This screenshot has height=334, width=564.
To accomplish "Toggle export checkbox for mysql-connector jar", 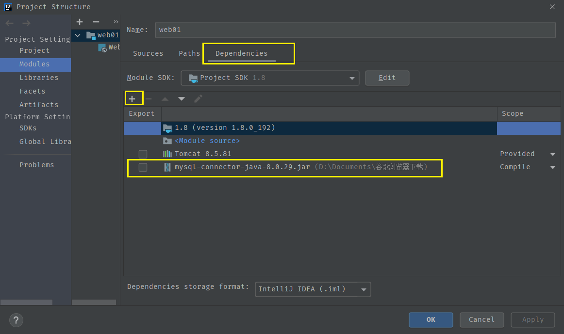I will point(143,167).
